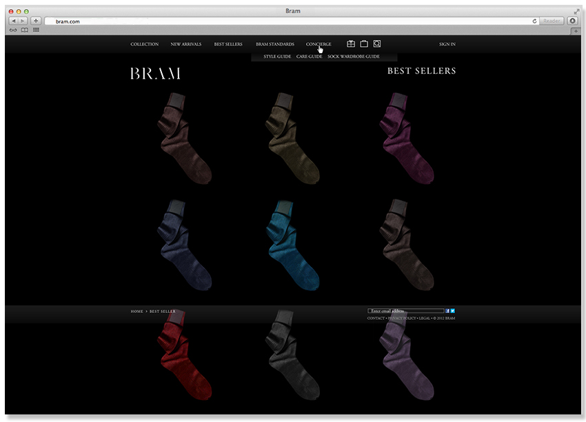
Task: Click the Sign In link
Action: 447,44
